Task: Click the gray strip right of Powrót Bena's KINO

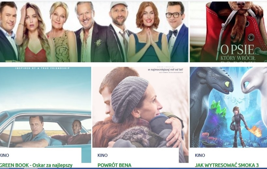Action: click(184, 155)
